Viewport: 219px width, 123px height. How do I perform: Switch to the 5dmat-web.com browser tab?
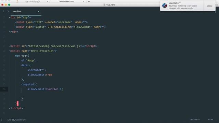(x=66, y=1)
